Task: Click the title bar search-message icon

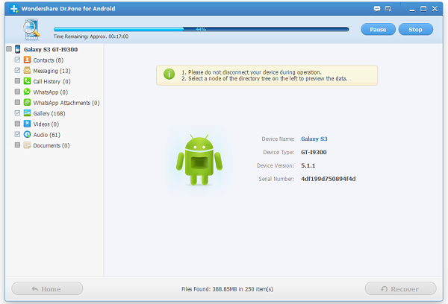Action: (x=388, y=9)
